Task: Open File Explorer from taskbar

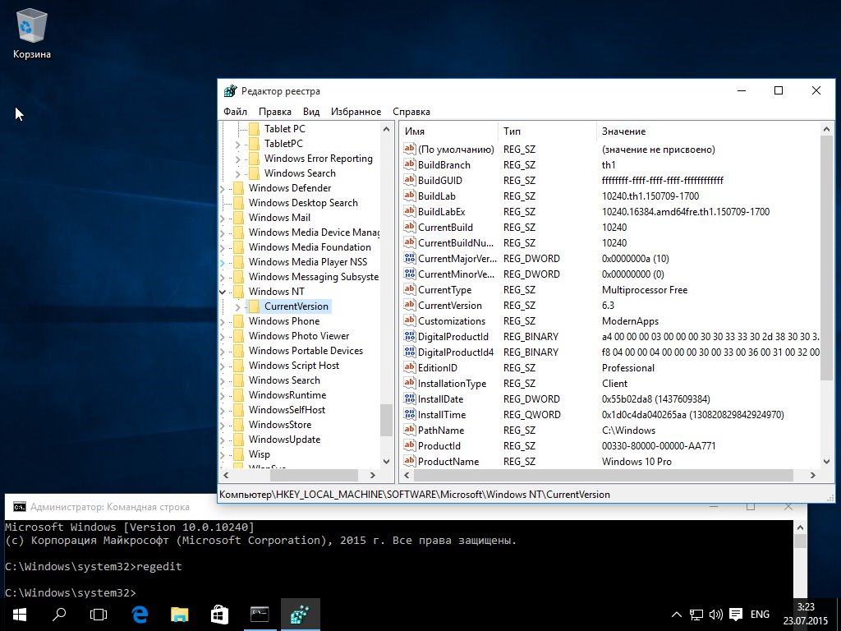Action: click(180, 615)
